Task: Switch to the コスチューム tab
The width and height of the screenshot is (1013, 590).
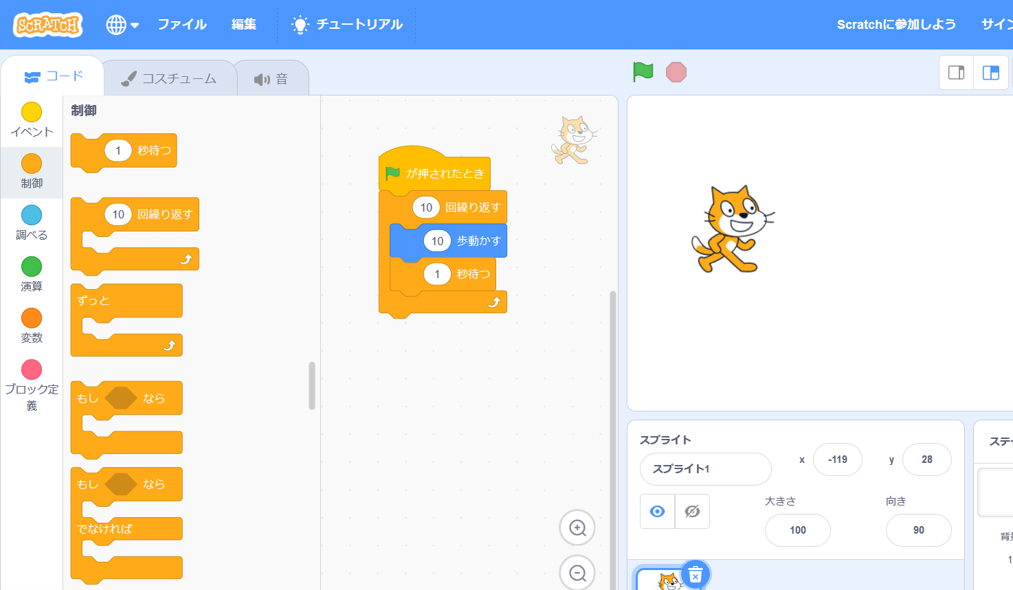Action: pos(169,79)
